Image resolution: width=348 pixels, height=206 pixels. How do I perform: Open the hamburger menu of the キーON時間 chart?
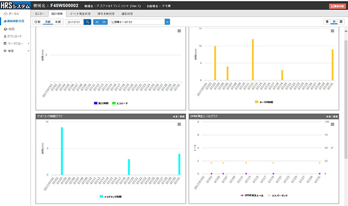coord(332,31)
